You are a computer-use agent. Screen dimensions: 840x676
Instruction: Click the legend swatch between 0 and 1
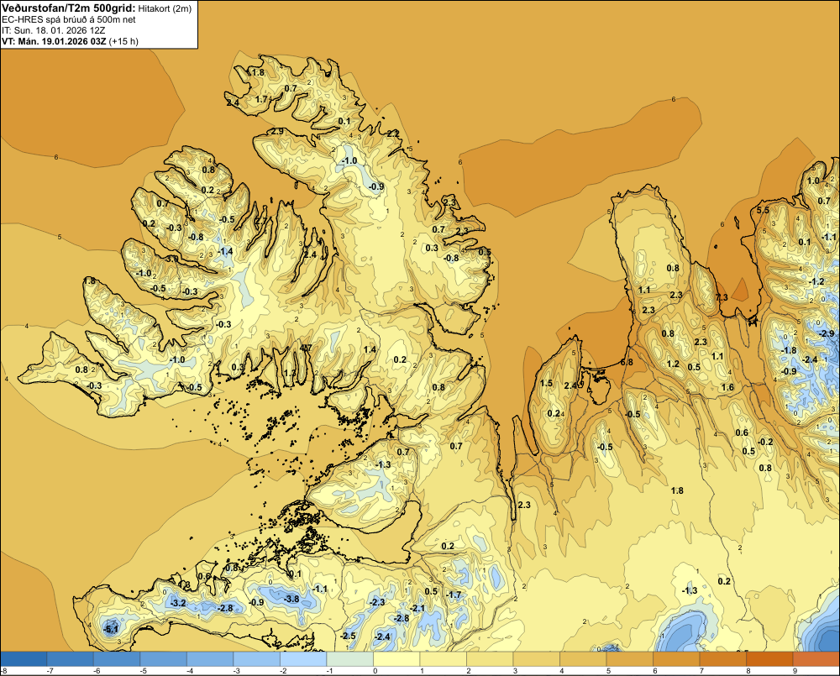(x=396, y=659)
